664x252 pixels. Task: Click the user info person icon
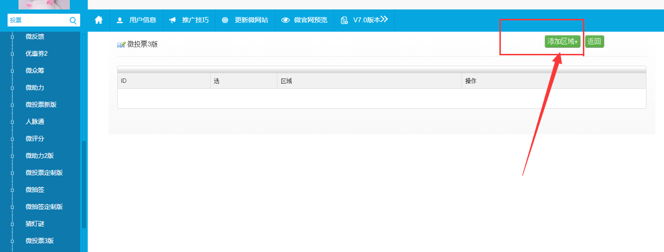pyautogui.click(x=120, y=20)
